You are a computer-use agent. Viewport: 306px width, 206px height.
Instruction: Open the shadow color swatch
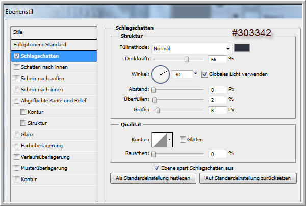[x=242, y=48]
